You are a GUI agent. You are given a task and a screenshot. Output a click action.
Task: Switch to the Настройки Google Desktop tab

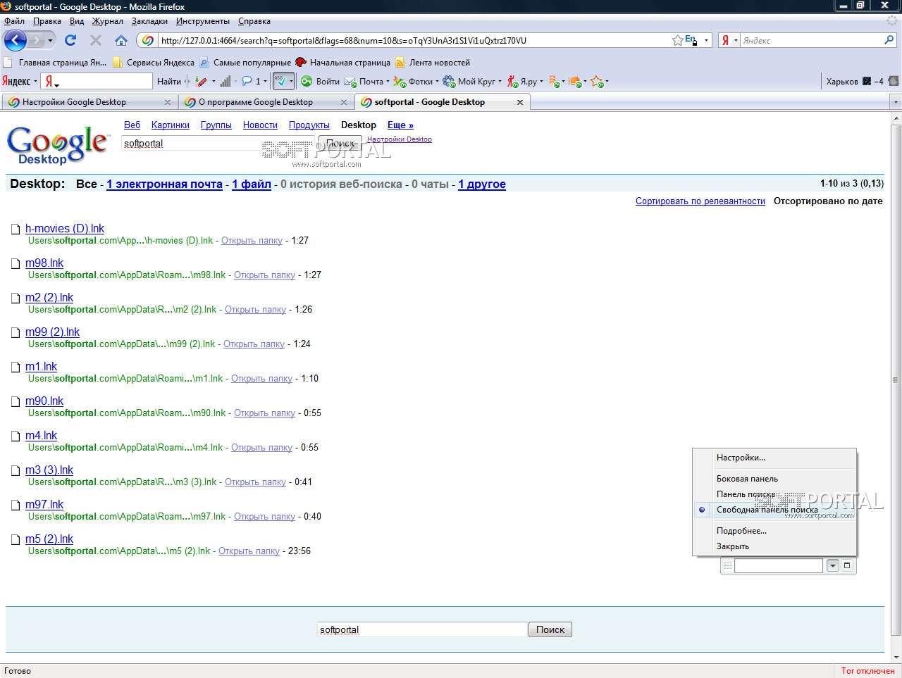(89, 102)
